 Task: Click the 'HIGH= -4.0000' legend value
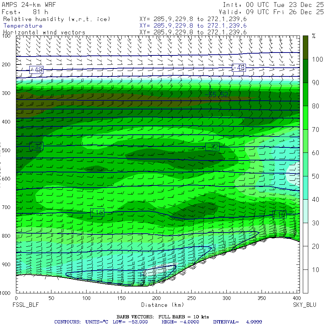[x=180, y=322]
